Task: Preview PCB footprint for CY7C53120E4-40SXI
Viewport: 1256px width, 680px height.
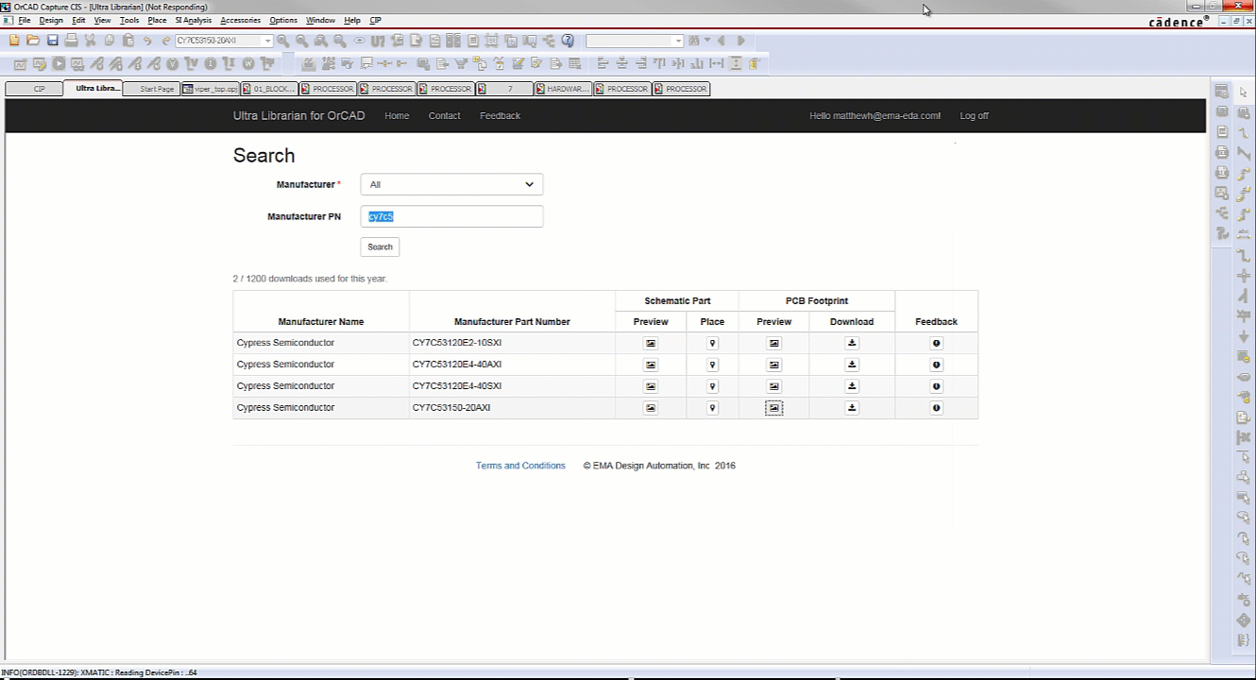Action: [774, 386]
